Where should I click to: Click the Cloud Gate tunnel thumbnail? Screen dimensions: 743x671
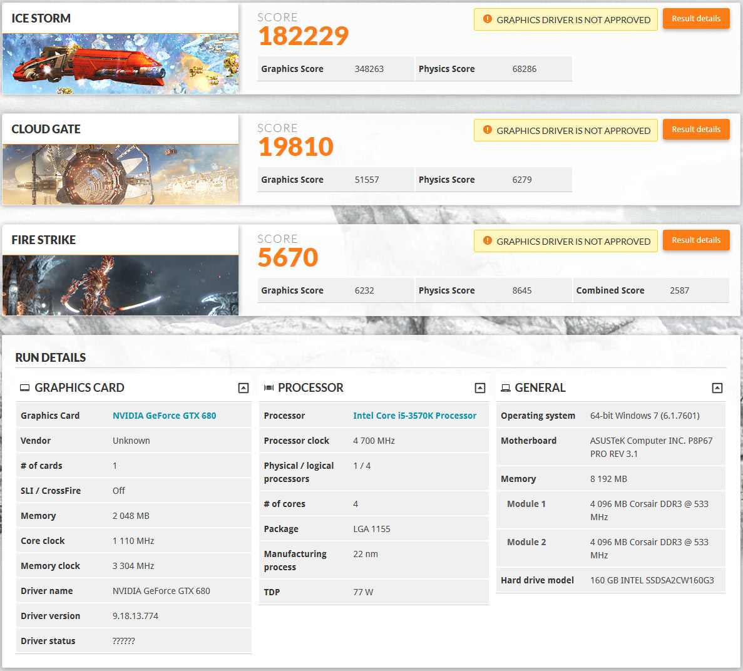[120, 175]
